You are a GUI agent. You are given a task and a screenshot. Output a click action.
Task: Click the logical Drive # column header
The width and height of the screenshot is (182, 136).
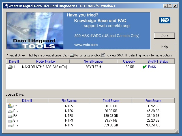[x=27, y=101]
